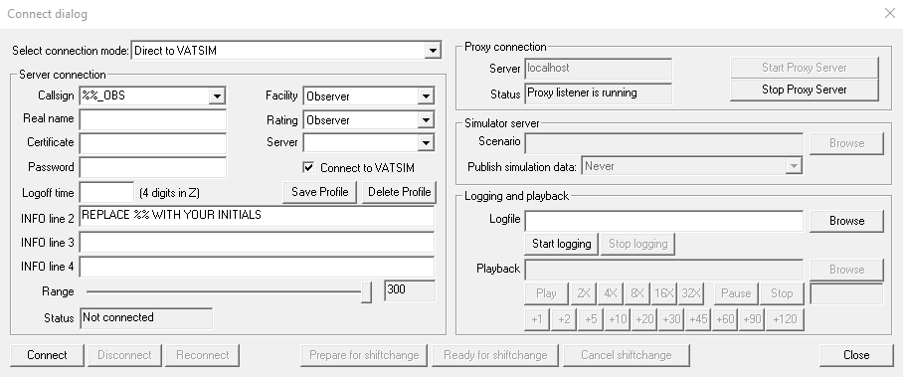Screen dimensions: 903x377
Task: Skip playback forward +5
Action: pyautogui.click(x=591, y=319)
